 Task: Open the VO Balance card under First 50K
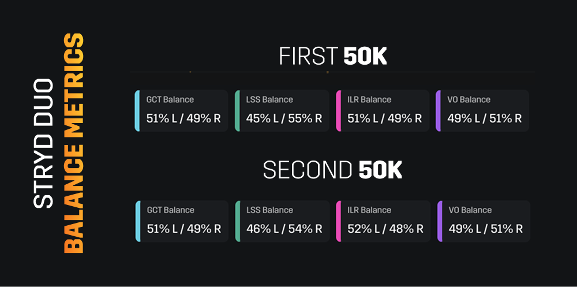pos(482,110)
